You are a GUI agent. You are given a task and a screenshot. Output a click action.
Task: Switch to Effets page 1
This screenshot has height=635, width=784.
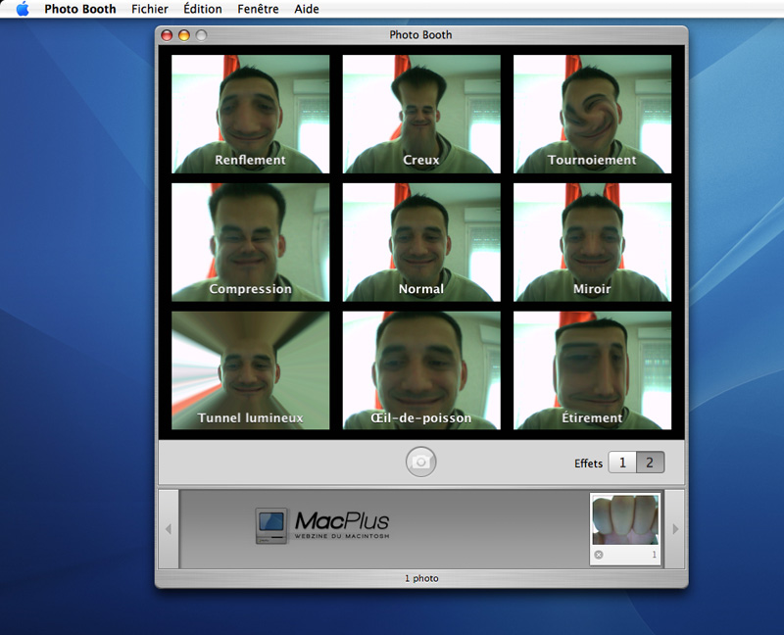622,463
